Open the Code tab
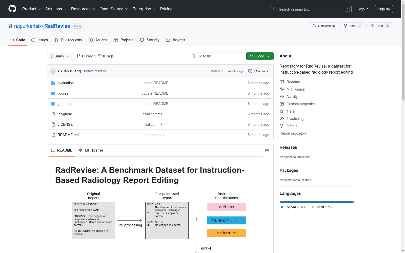This screenshot has height=253, width=405. coord(17,40)
